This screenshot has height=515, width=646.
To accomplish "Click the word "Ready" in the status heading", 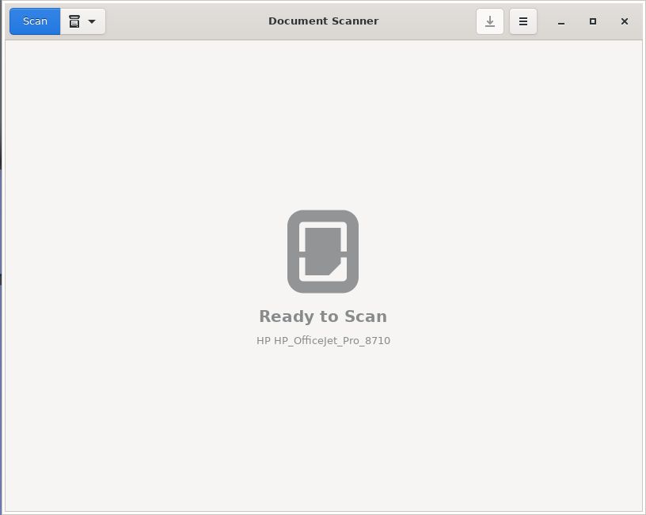I will pos(287,316).
